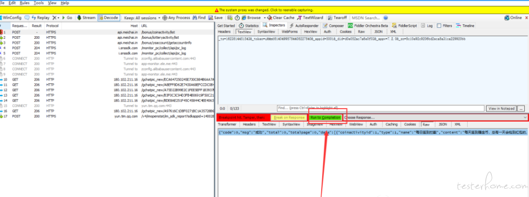529x197 pixels.
Task: Toggle the Decode button
Action: click(x=108, y=18)
